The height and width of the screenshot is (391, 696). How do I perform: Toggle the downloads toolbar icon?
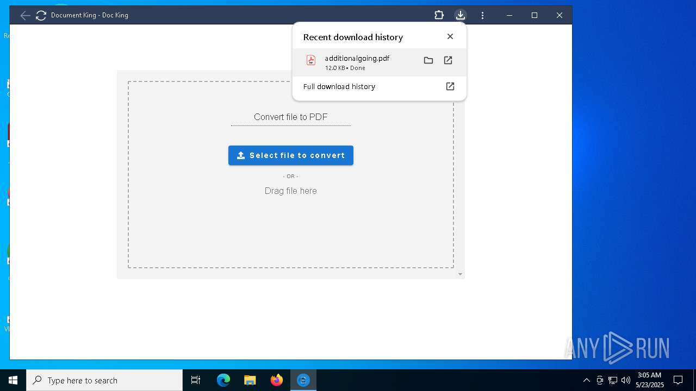click(x=460, y=15)
